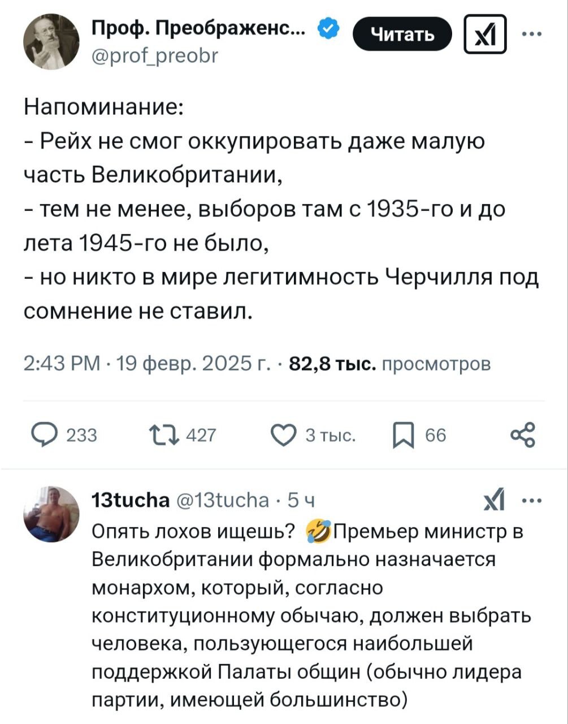Click the 427 reposts count

[x=201, y=435]
